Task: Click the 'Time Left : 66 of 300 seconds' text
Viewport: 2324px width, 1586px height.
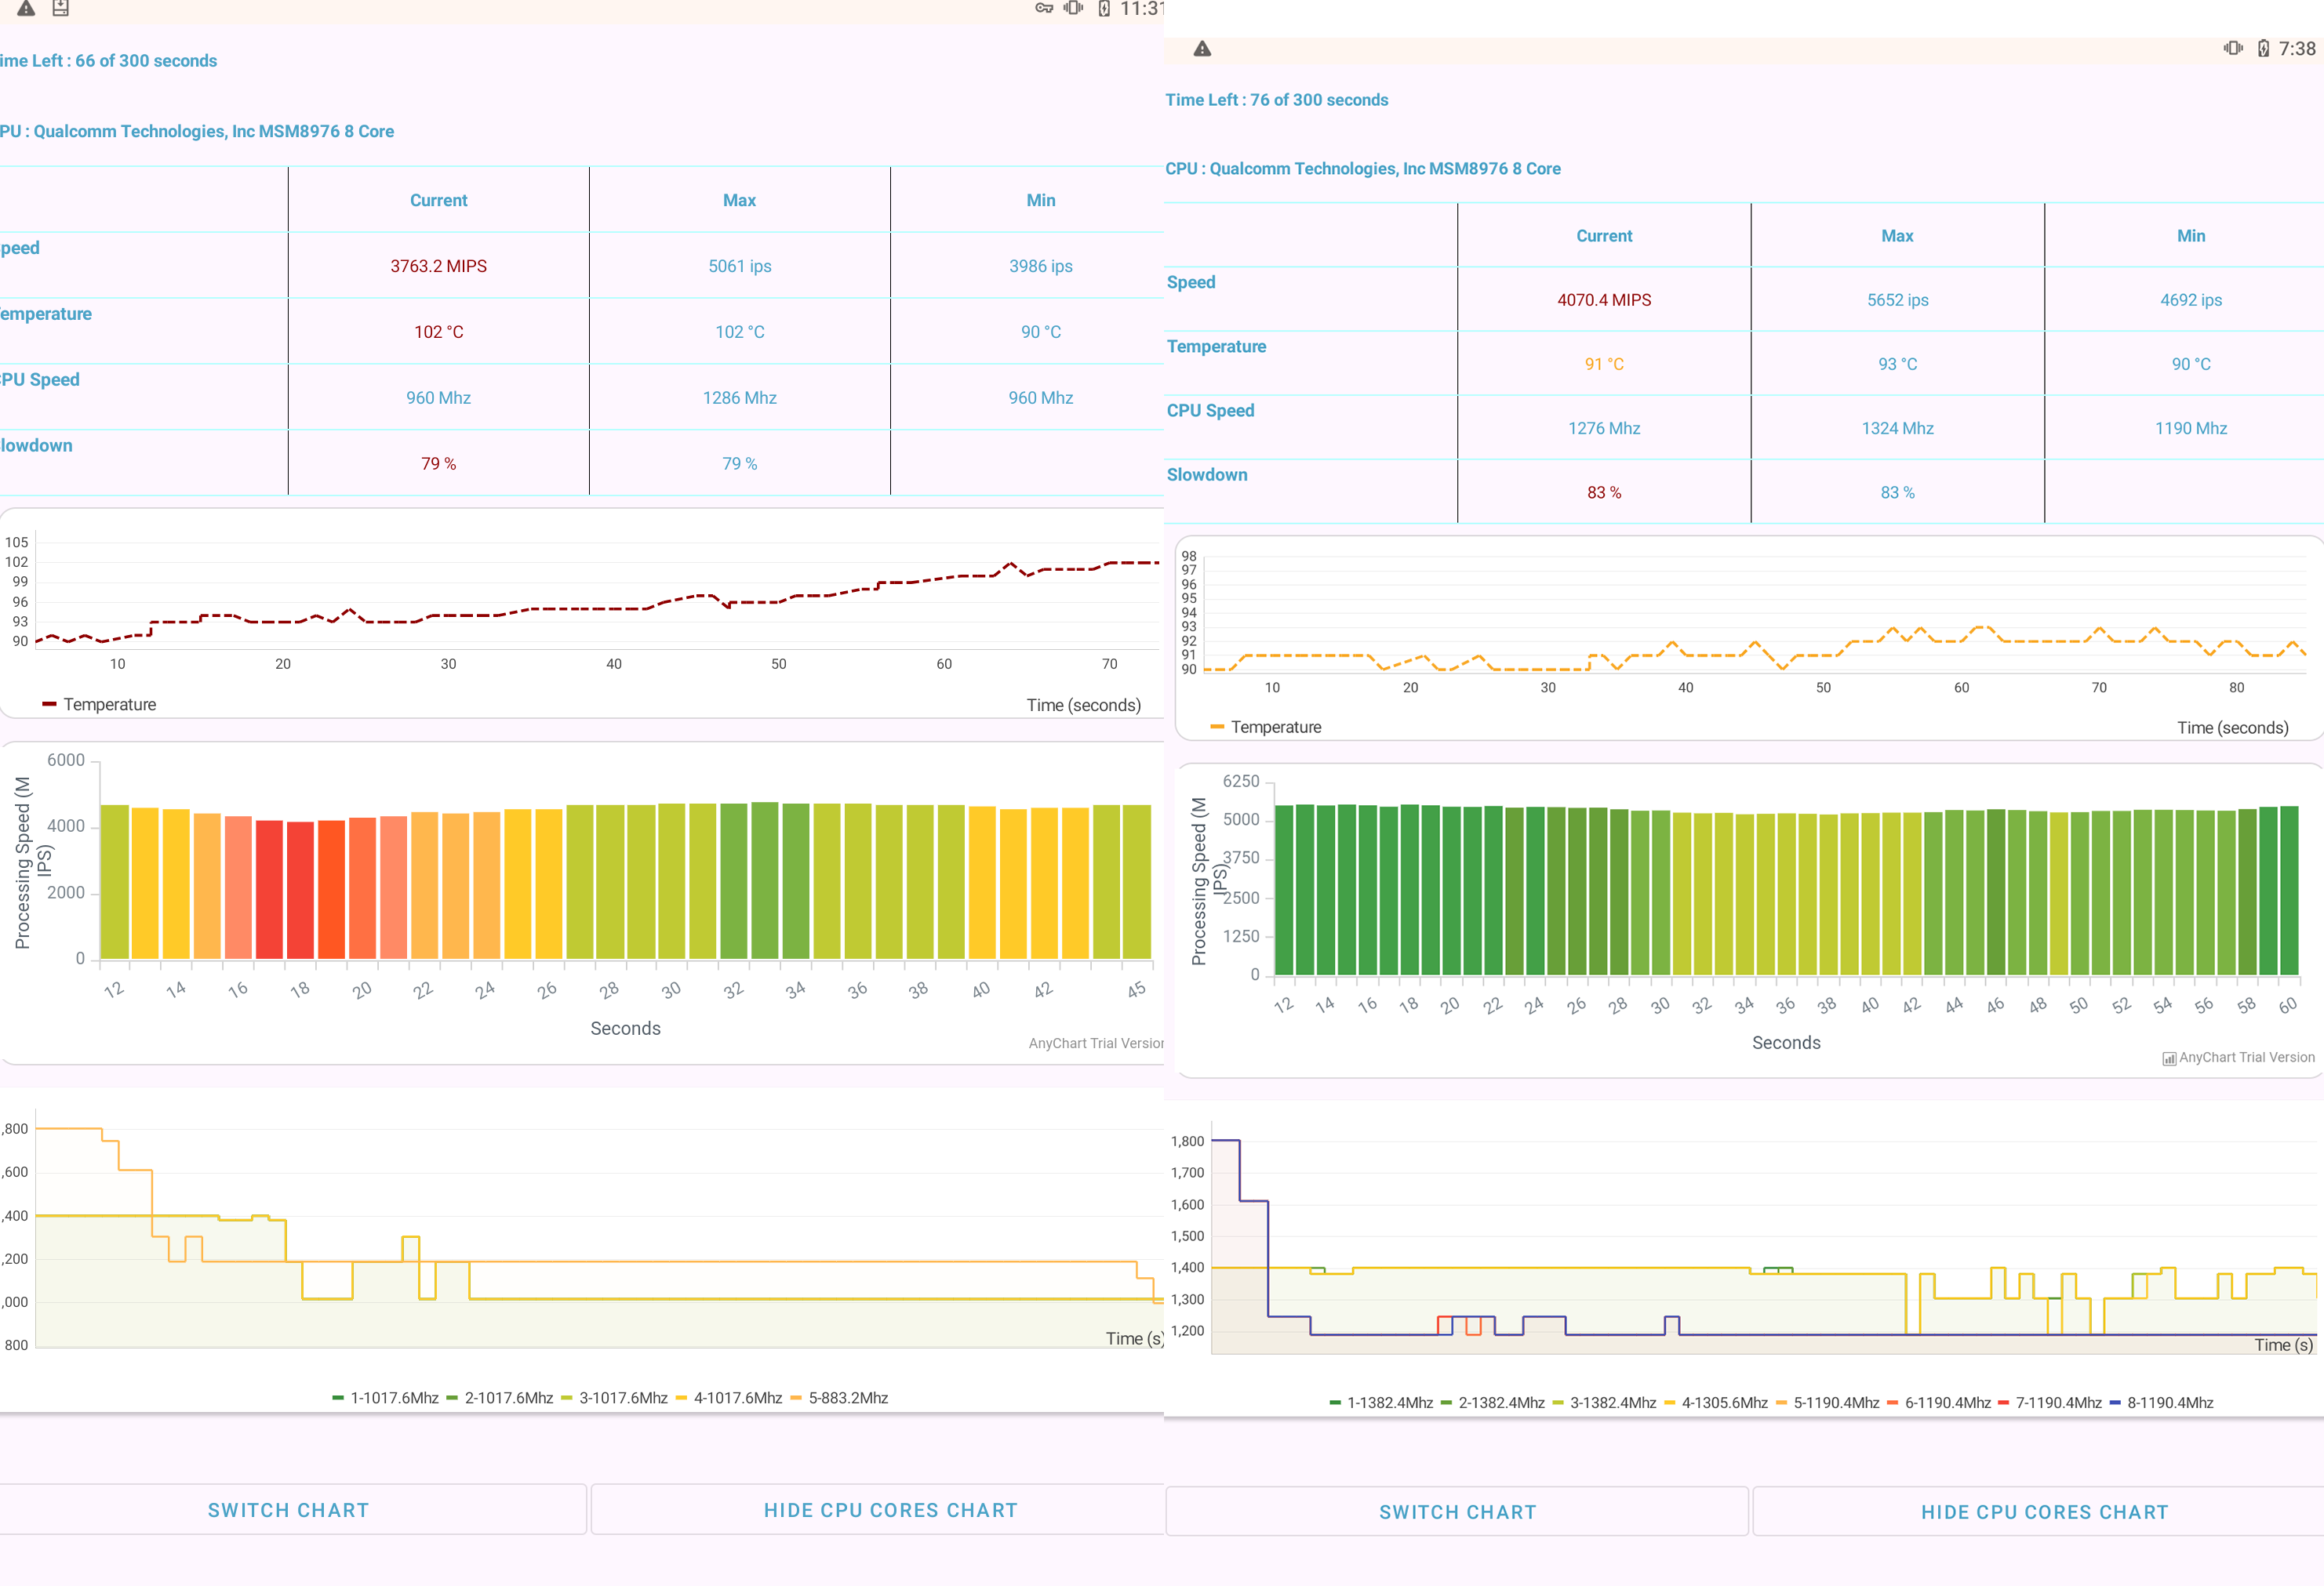Action: (109, 61)
